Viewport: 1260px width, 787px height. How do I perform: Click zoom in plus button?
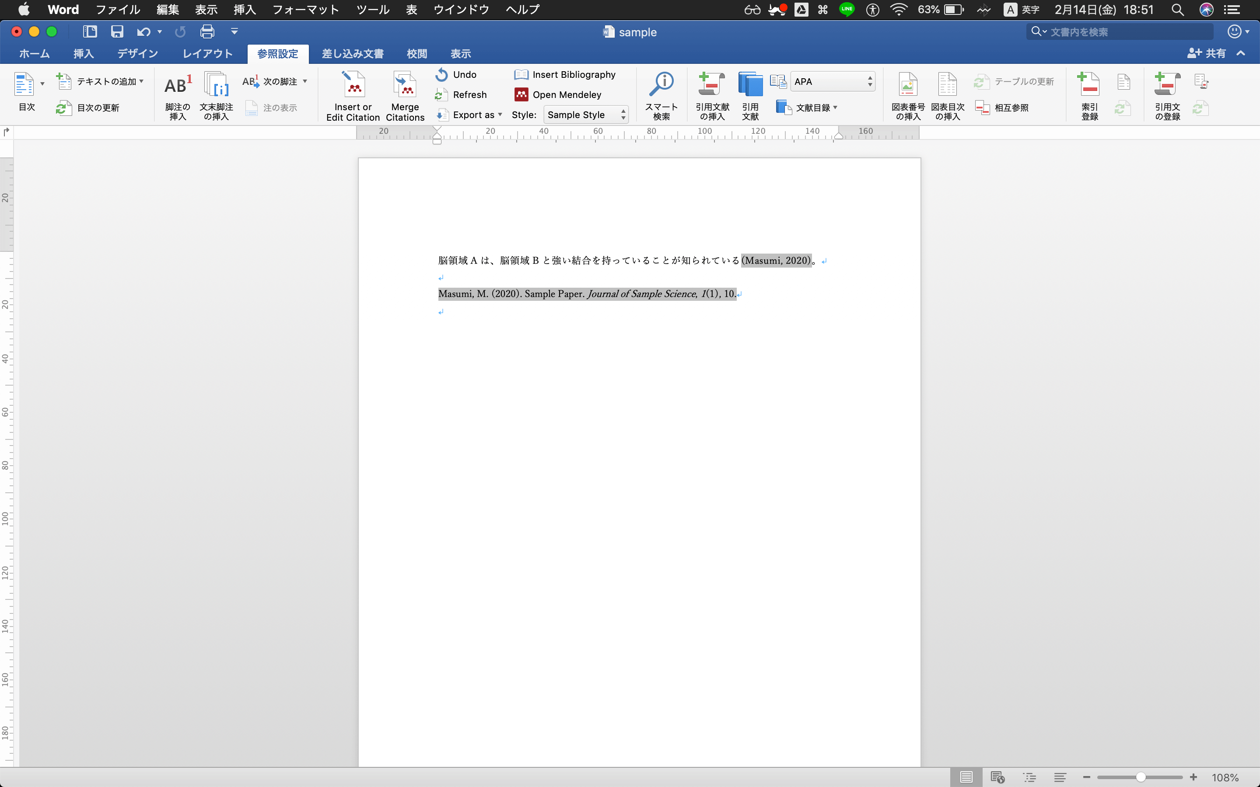coord(1193,777)
